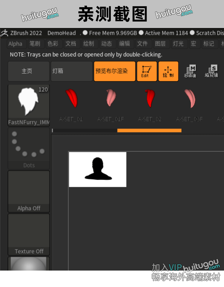The image size is (224, 287).
Task: Toggle the 绘制 draw mode button
Action: point(168,71)
